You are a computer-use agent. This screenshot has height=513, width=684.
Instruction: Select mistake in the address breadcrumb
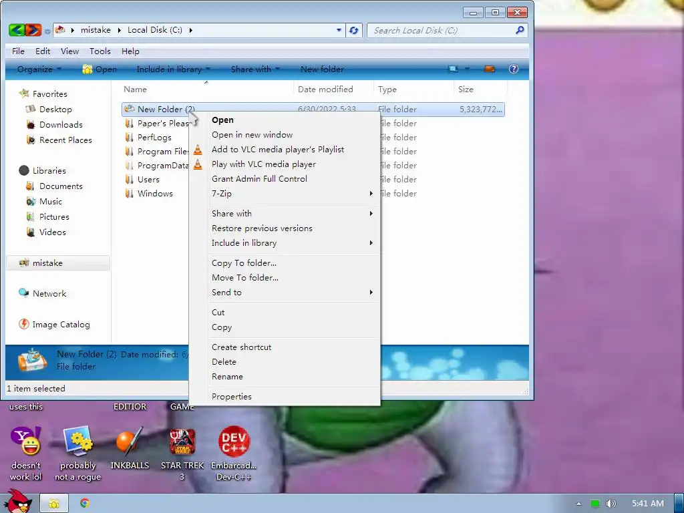pos(96,30)
